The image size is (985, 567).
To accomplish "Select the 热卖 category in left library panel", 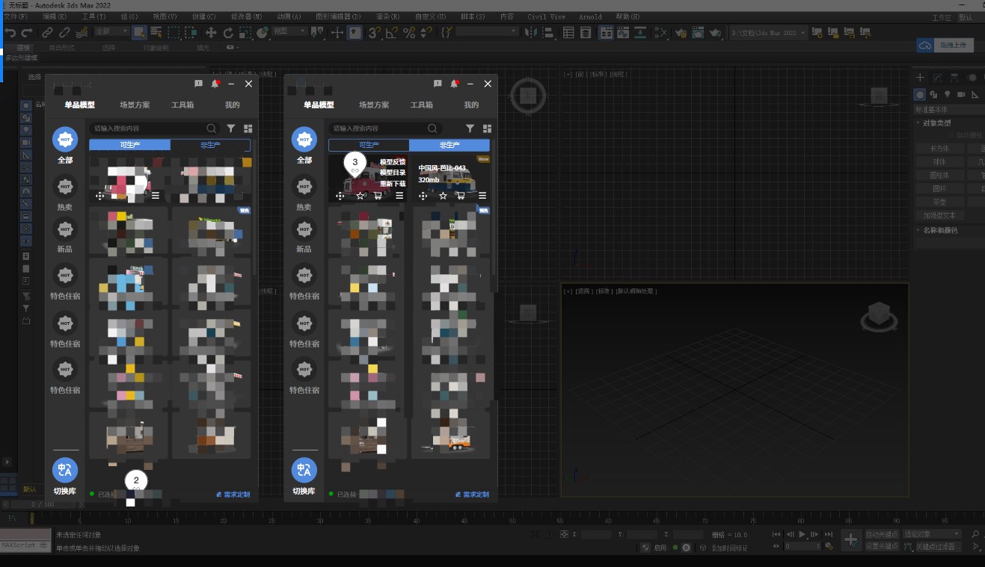I will tap(65, 193).
